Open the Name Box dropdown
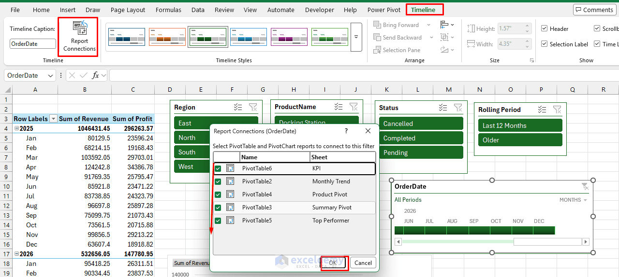This screenshot has width=619, height=277. 51,75
